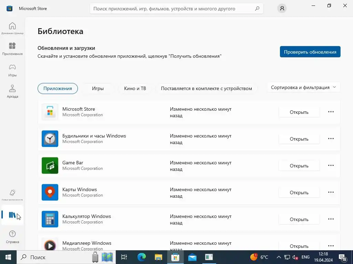The height and width of the screenshot is (264, 353).
Task: Click the Microsoft Store logo in title bar
Action: click(9, 9)
